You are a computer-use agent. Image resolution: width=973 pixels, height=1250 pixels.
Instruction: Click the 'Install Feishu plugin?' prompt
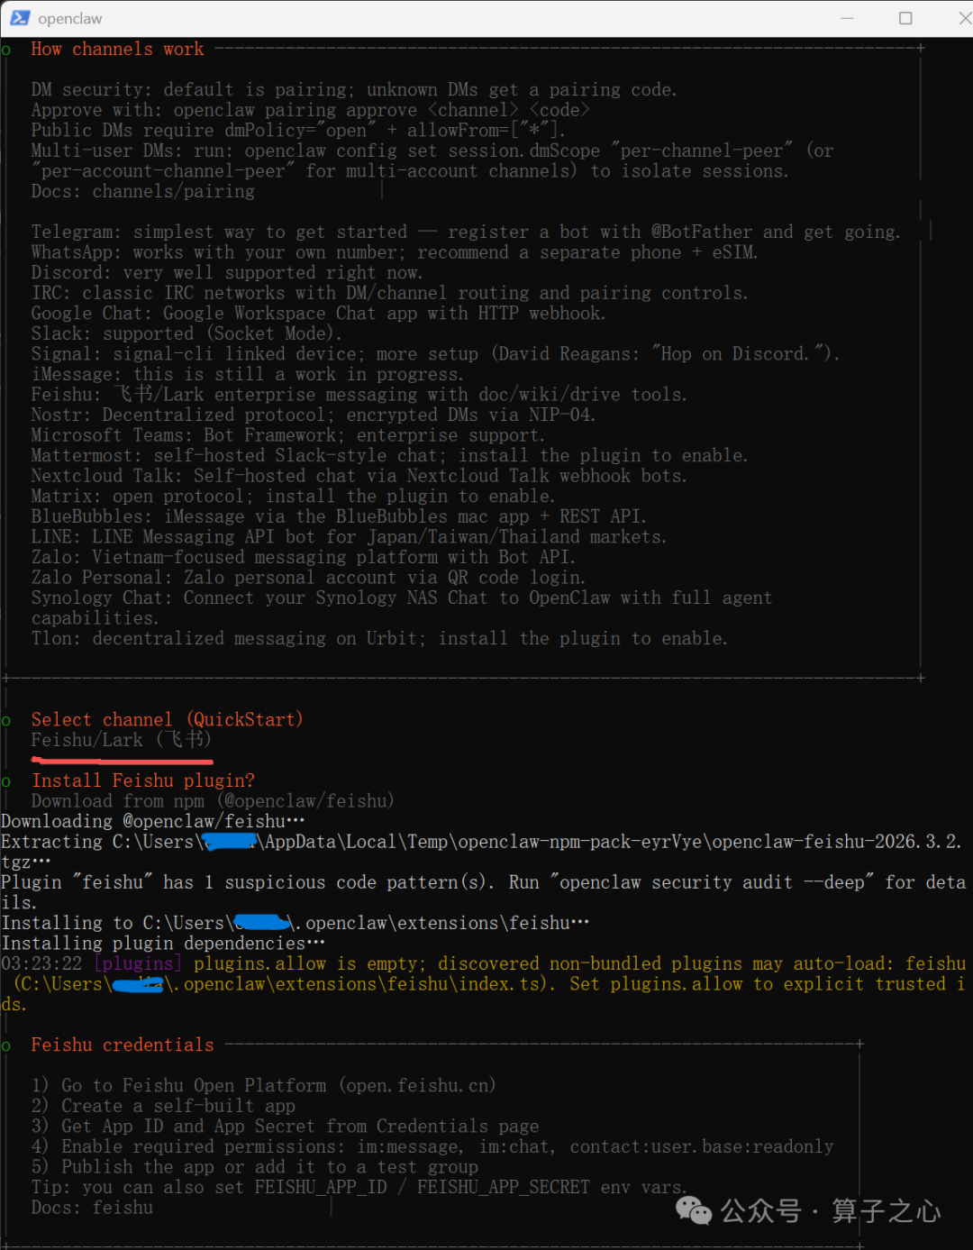tap(143, 781)
